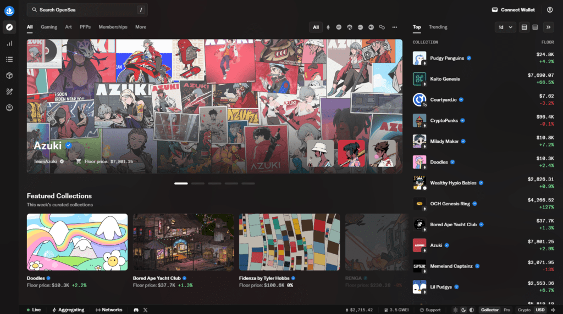Open the Networks status menu
The image size is (563, 314).
coord(109,310)
